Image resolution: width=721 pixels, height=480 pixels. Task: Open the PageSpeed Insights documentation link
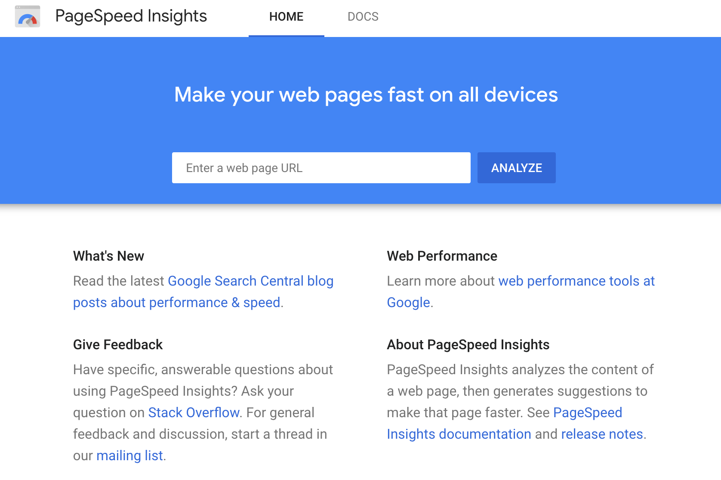(459, 434)
